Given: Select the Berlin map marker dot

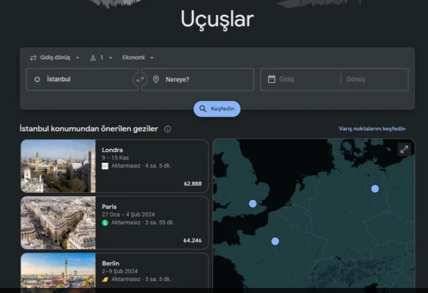Looking at the screenshot, I should 375,189.
